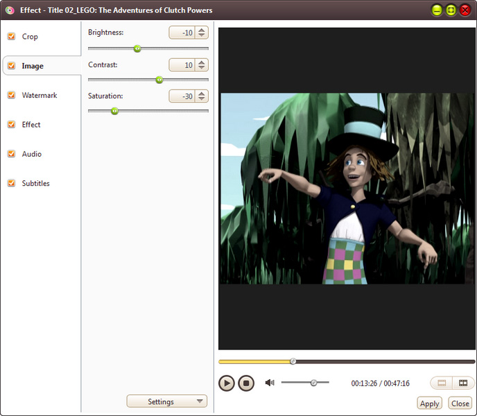The width and height of the screenshot is (477, 416).
Task: Open the Effect tab
Action: [x=31, y=125]
